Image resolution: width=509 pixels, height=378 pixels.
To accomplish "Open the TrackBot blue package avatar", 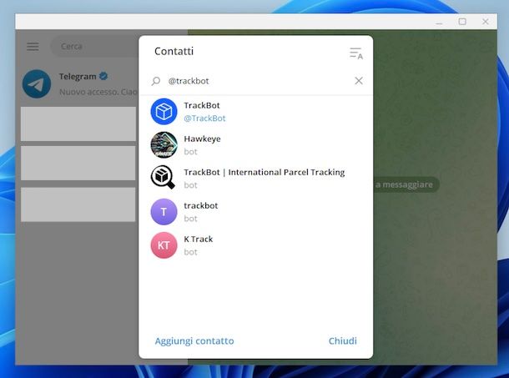I will (164, 111).
